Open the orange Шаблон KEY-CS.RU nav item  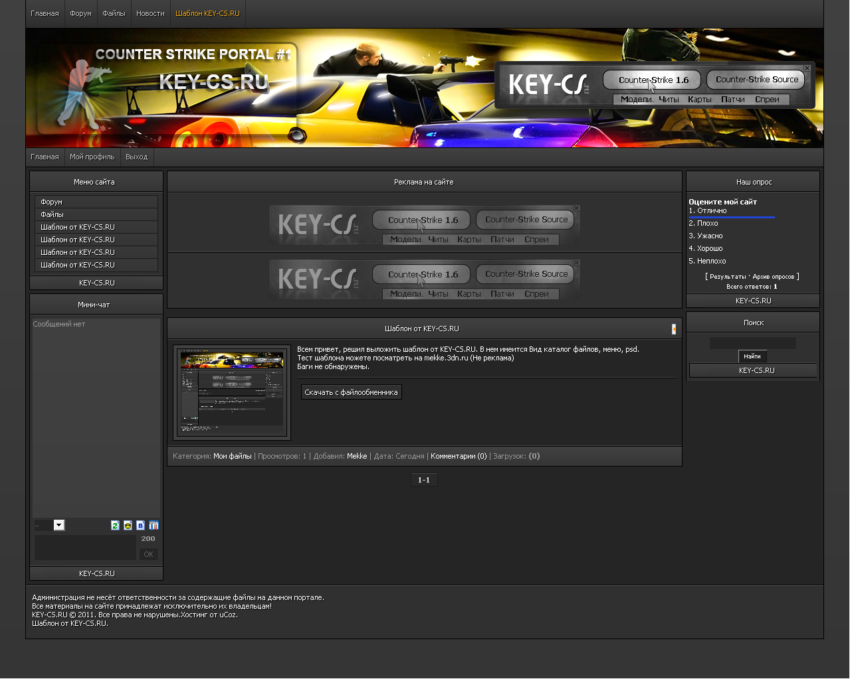tap(207, 13)
